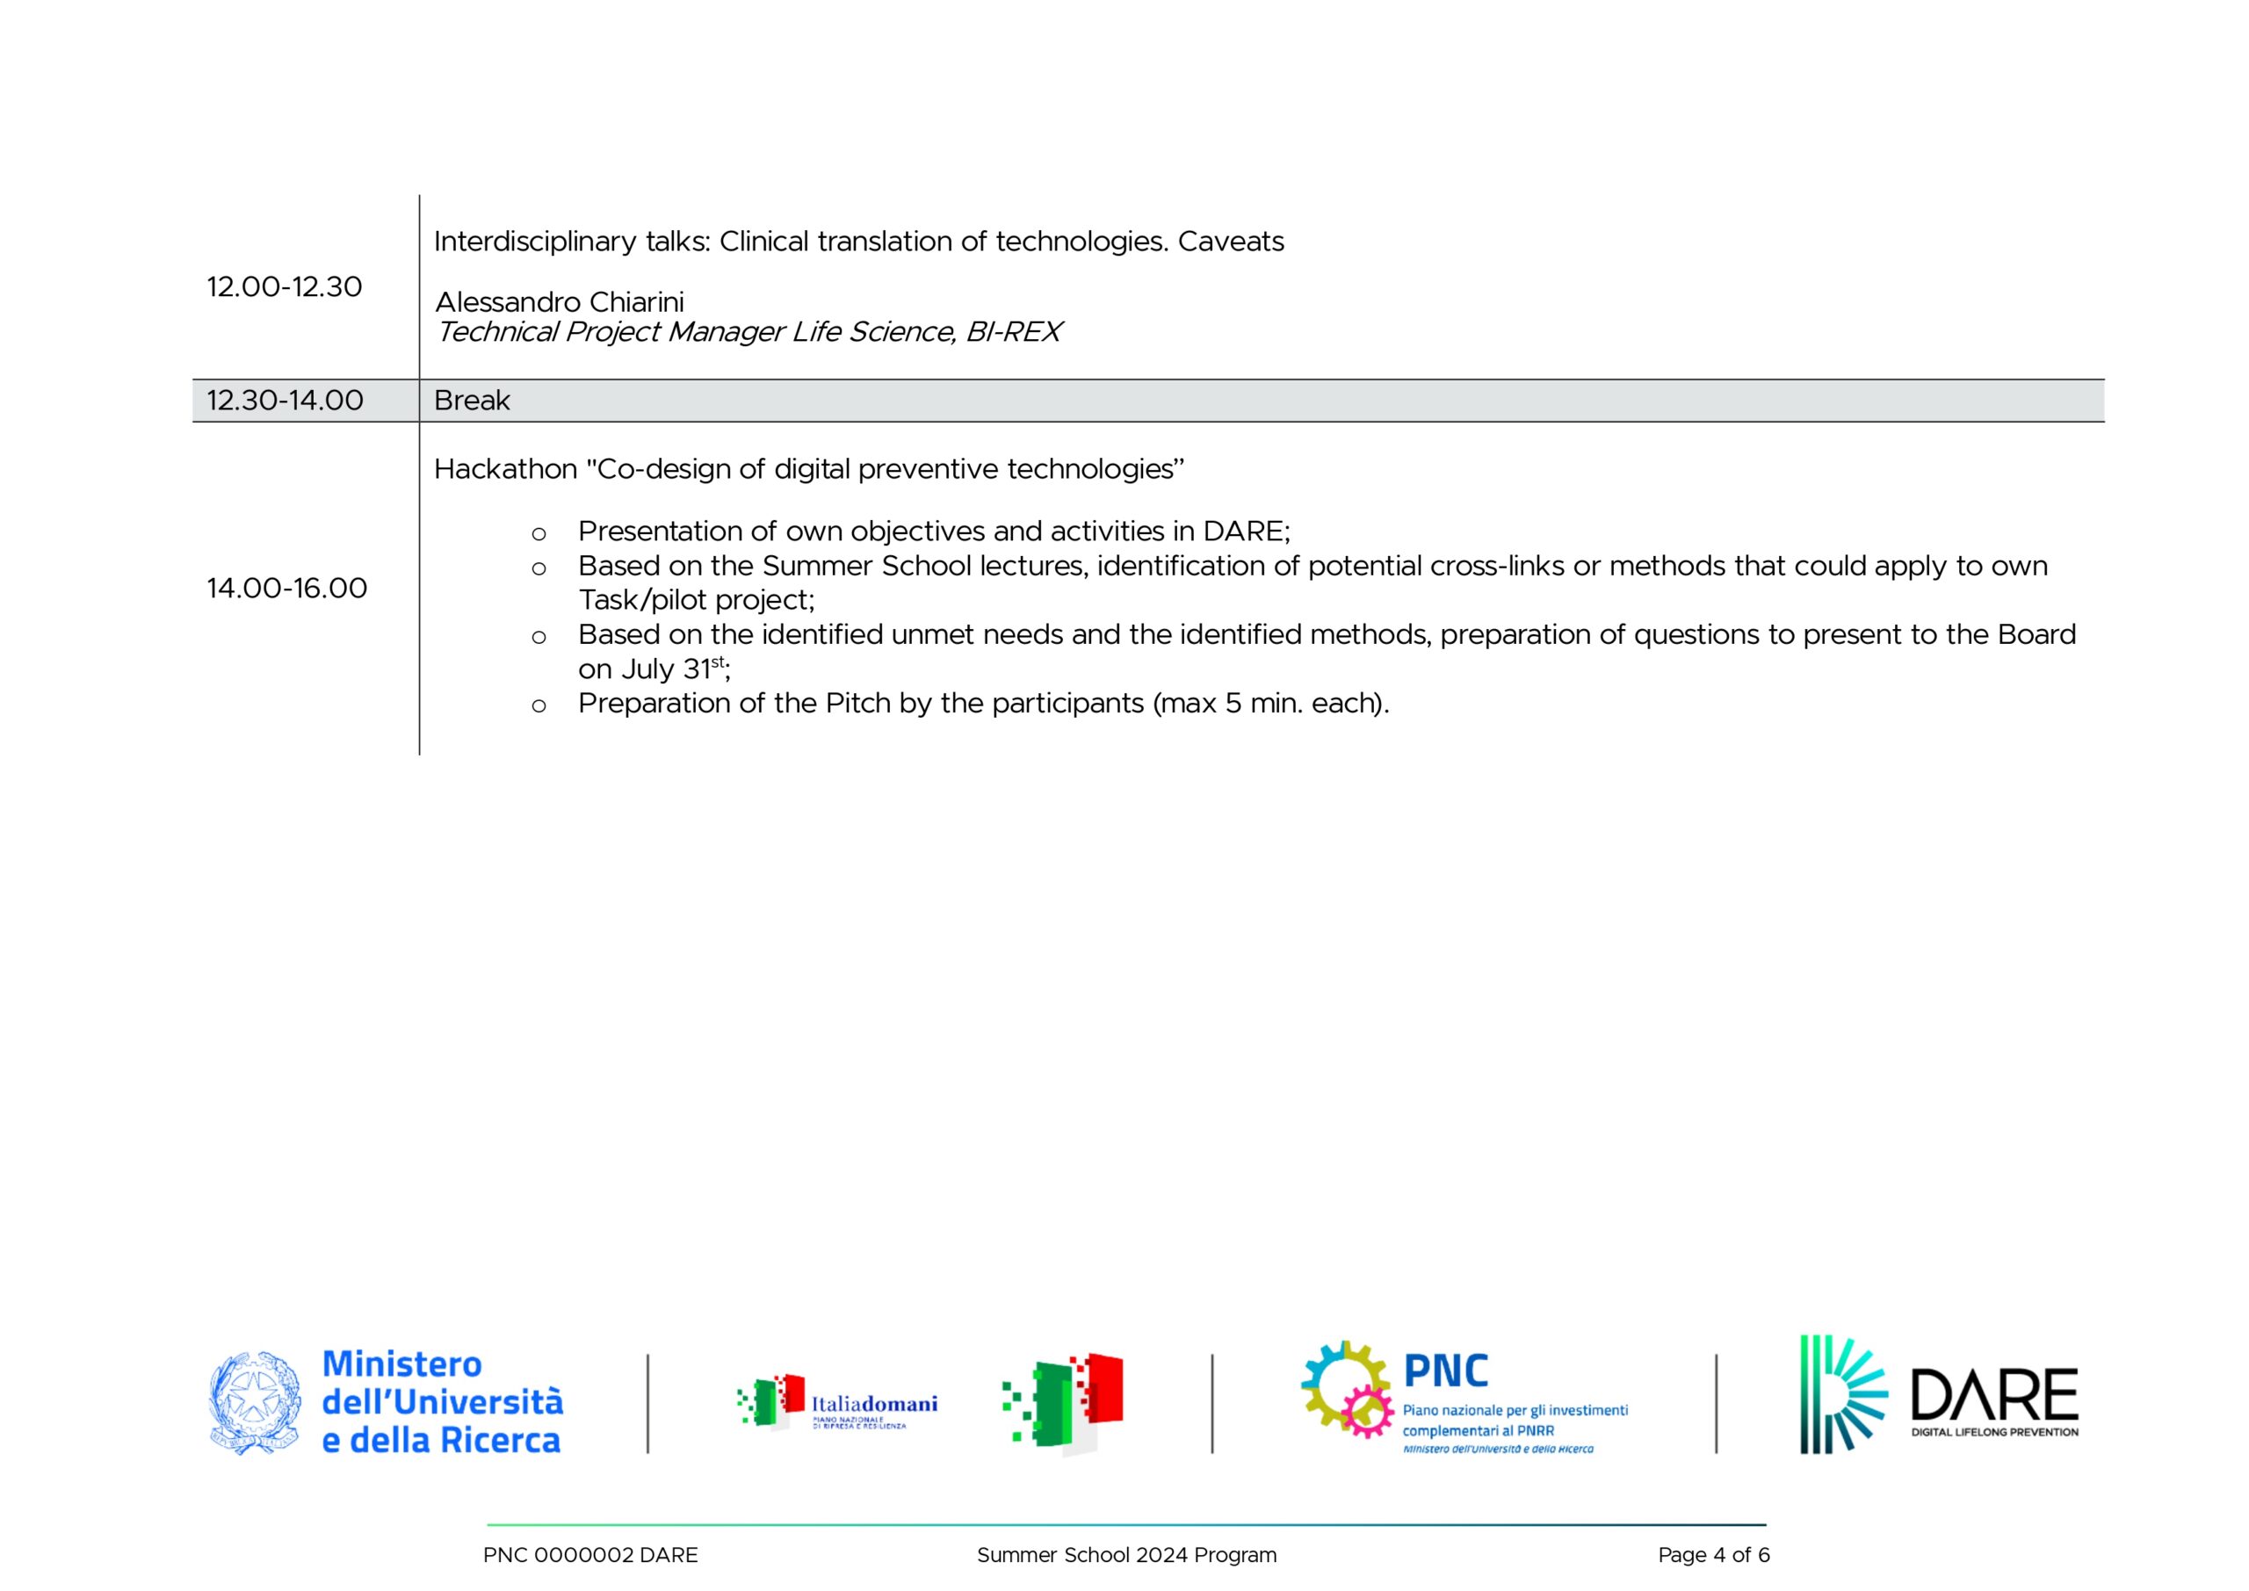Click the Ministero dell'Università e della Ricerca emblem
Screen dimensions: 2249x1591
(256, 1402)
